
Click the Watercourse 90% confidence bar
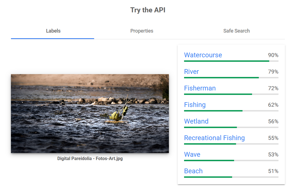click(231, 61)
